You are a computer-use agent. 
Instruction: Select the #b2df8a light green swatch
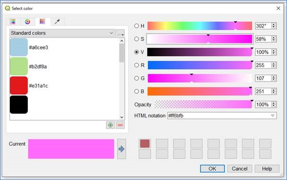pyautogui.click(x=18, y=66)
